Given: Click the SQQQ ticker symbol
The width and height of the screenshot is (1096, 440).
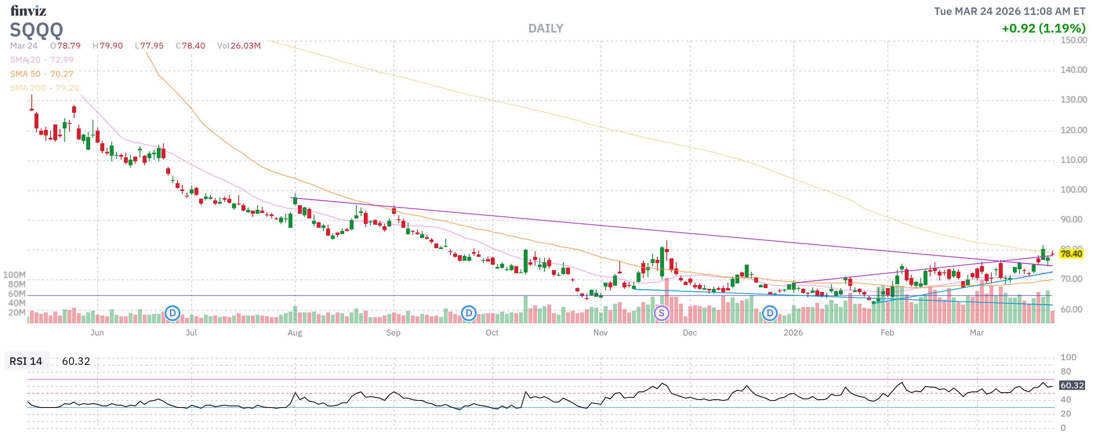Looking at the screenshot, I should coord(36,30).
